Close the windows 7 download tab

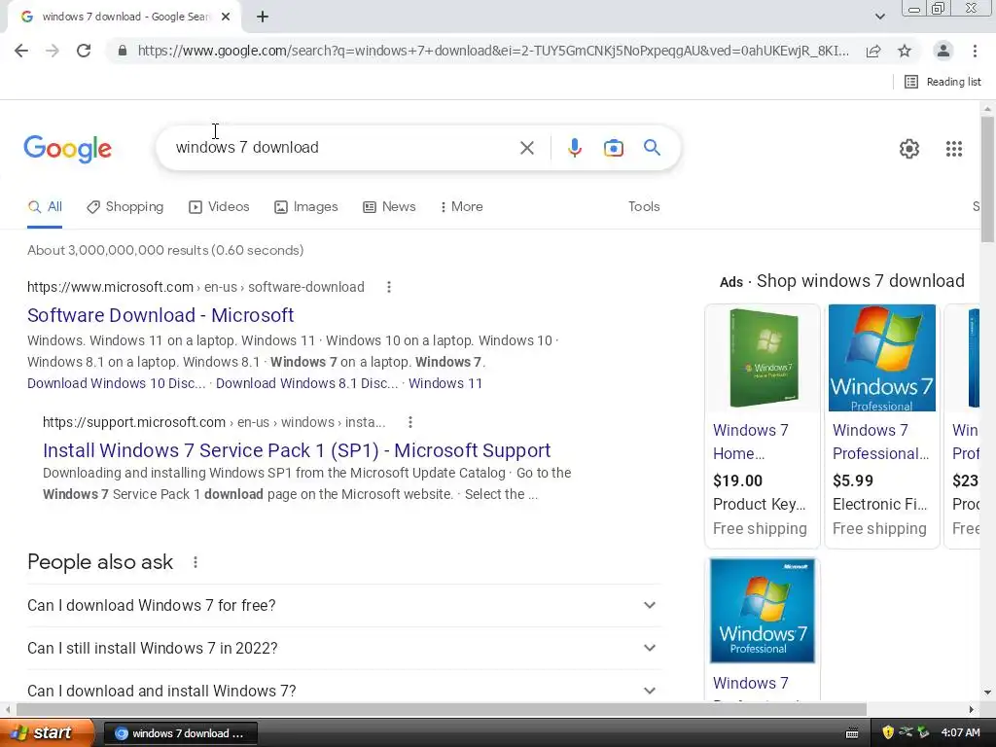[226, 17]
